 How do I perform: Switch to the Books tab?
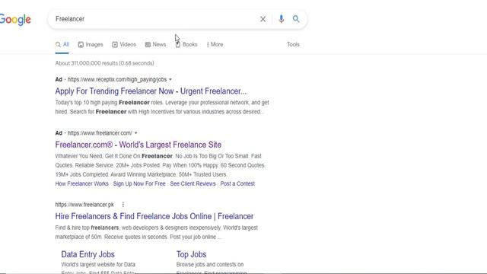[186, 44]
